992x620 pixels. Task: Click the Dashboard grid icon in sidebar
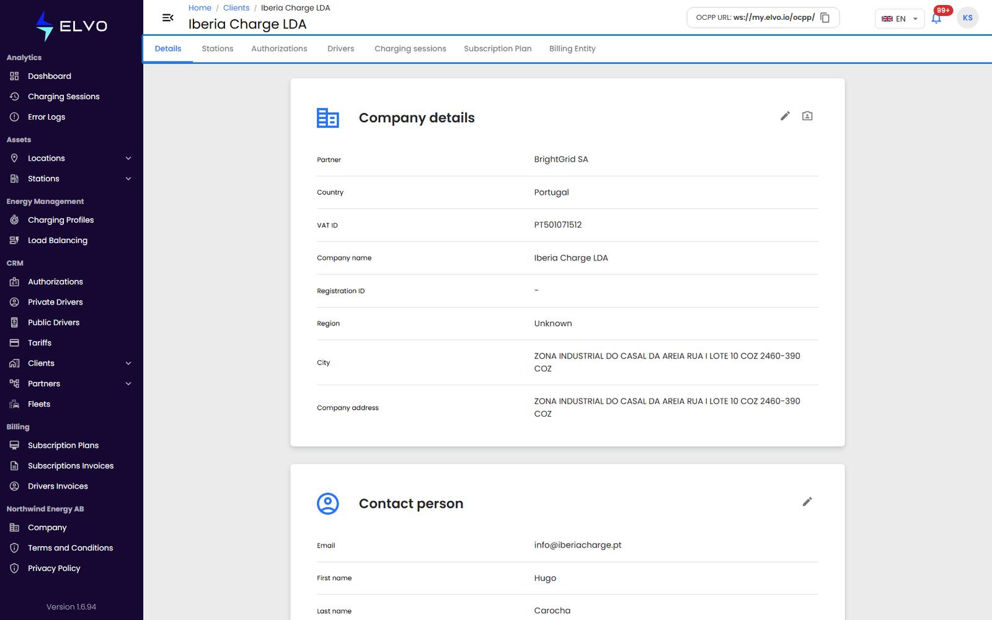[14, 76]
